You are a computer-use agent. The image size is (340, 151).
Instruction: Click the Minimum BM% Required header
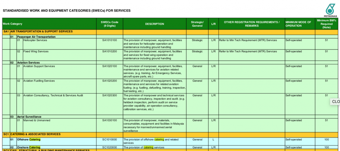click(326, 24)
